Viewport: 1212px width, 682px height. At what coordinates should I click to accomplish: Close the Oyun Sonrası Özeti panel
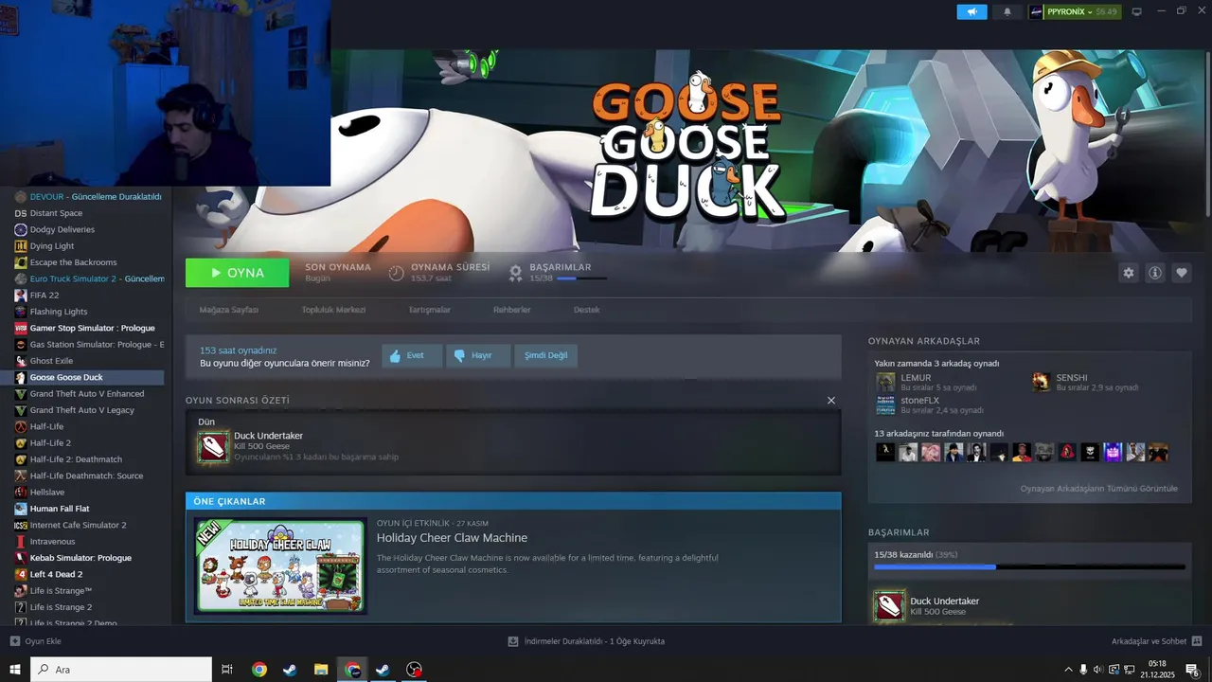831,401
